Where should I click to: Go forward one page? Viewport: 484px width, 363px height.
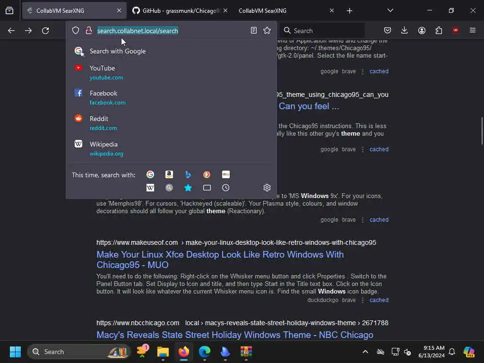[28, 31]
